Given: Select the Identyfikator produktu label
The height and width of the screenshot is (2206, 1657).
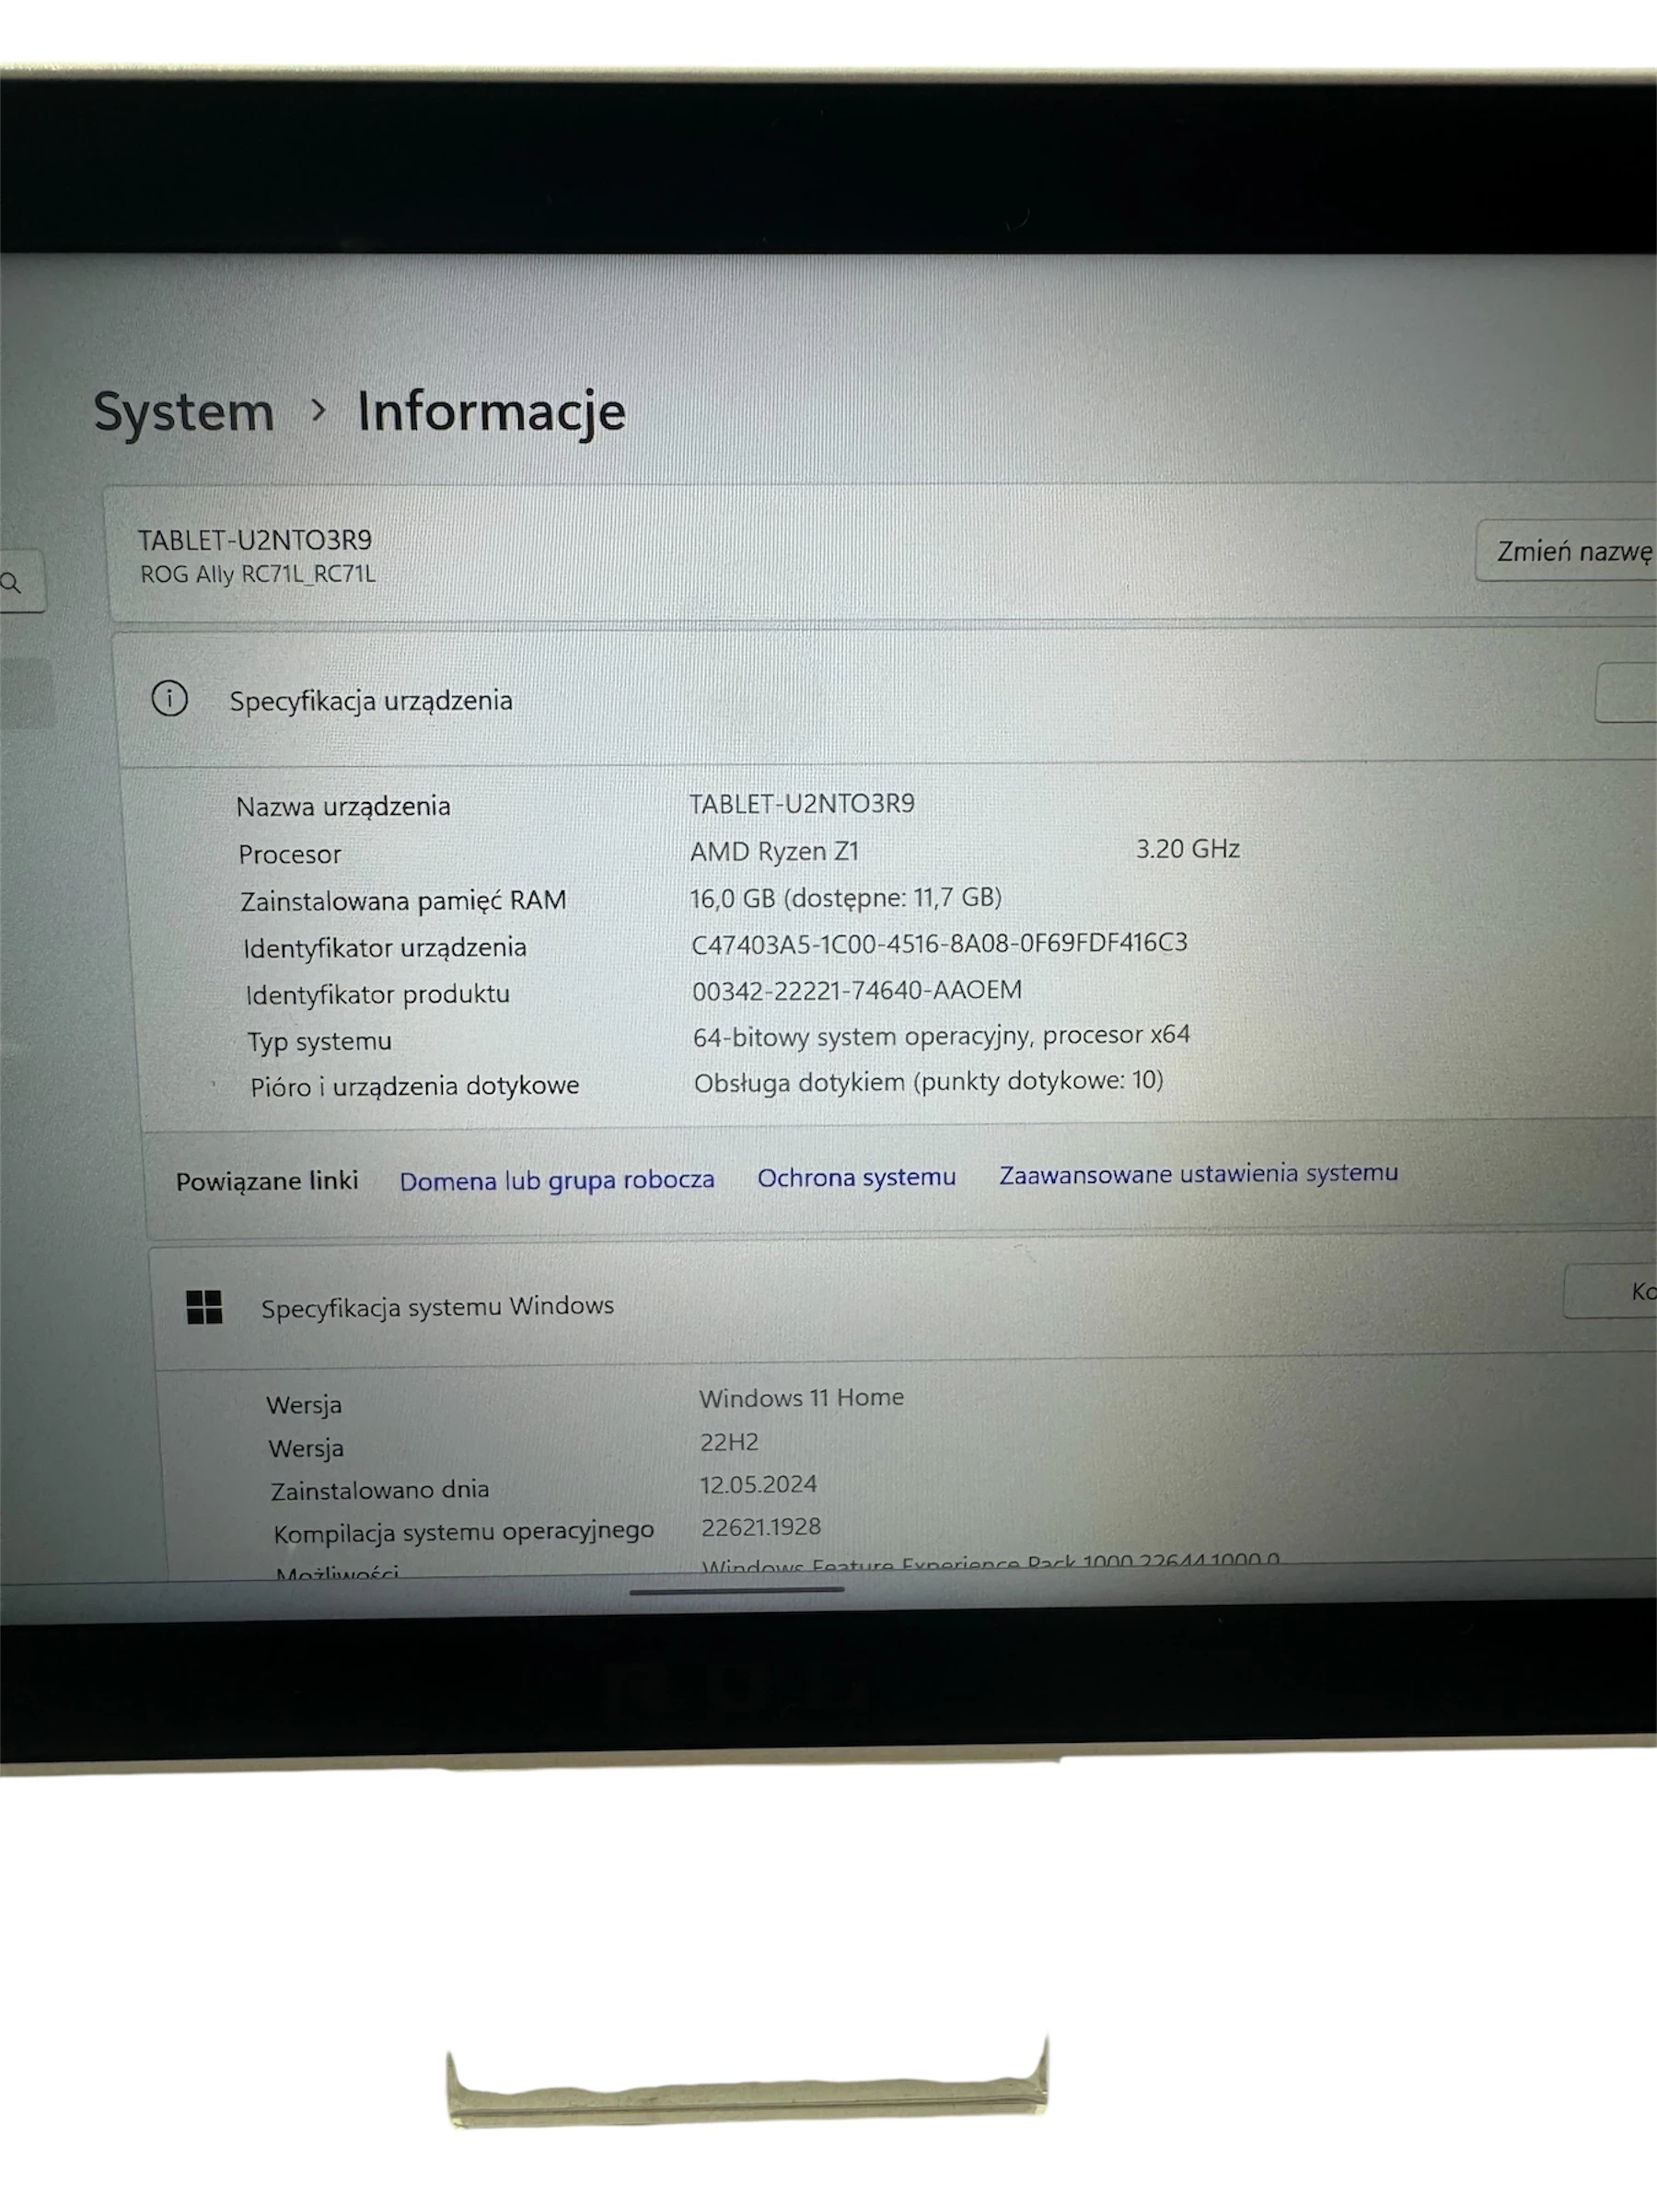Looking at the screenshot, I should coord(377,994).
